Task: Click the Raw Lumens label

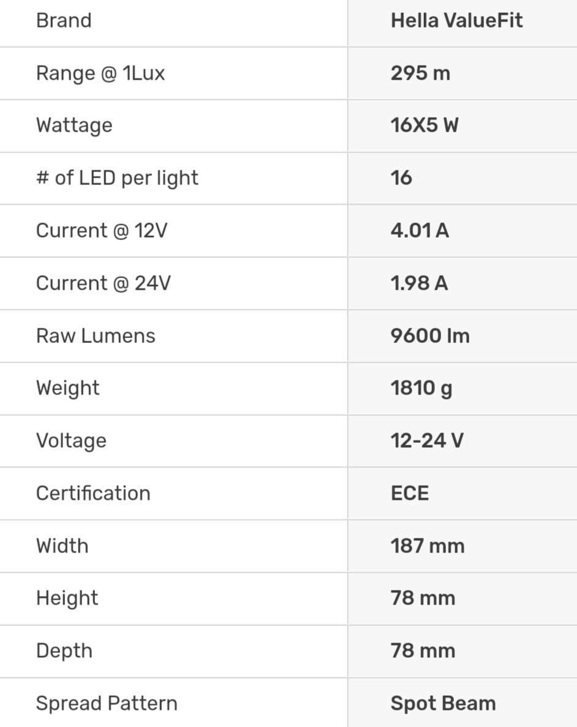Action: click(x=96, y=336)
